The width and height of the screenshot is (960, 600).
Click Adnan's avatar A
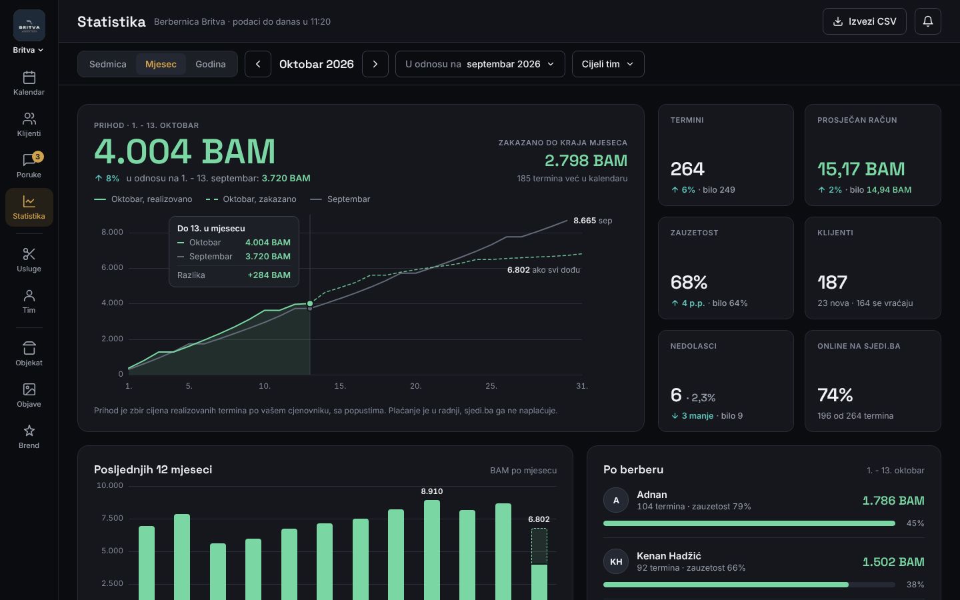pos(616,500)
